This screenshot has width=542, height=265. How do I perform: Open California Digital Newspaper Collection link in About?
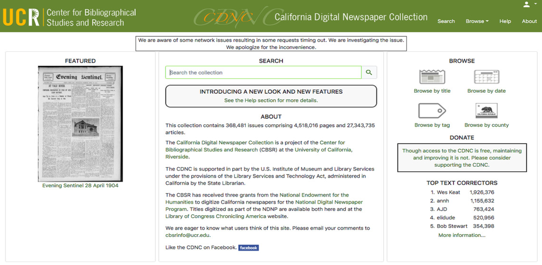tap(225, 142)
